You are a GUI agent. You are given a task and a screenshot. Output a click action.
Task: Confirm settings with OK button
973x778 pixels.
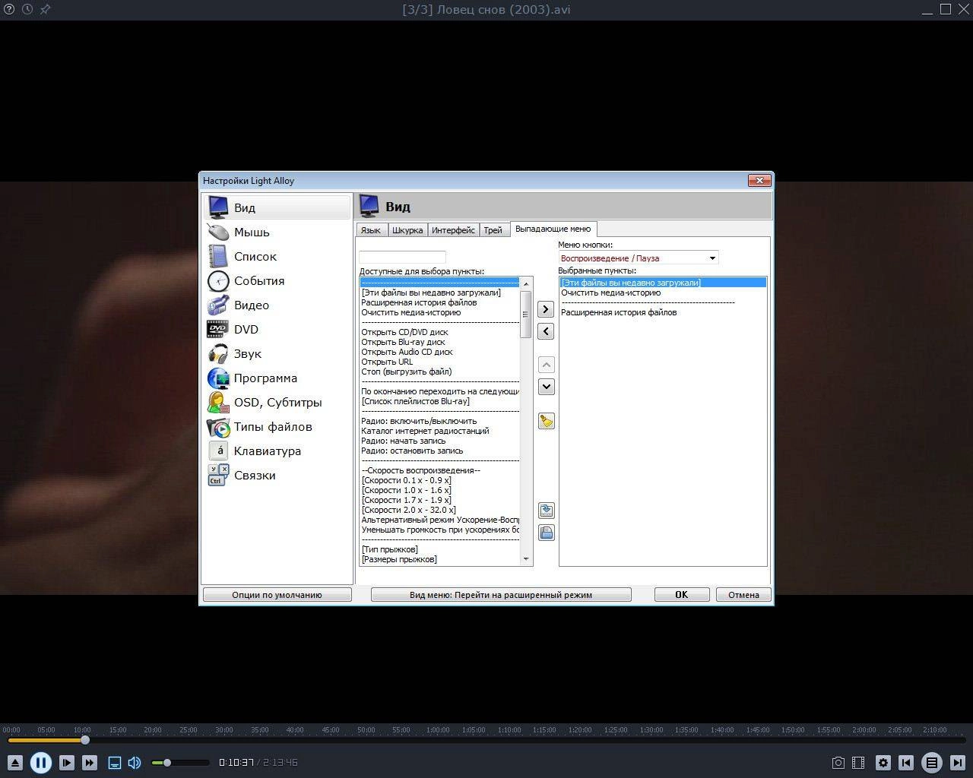682,595
